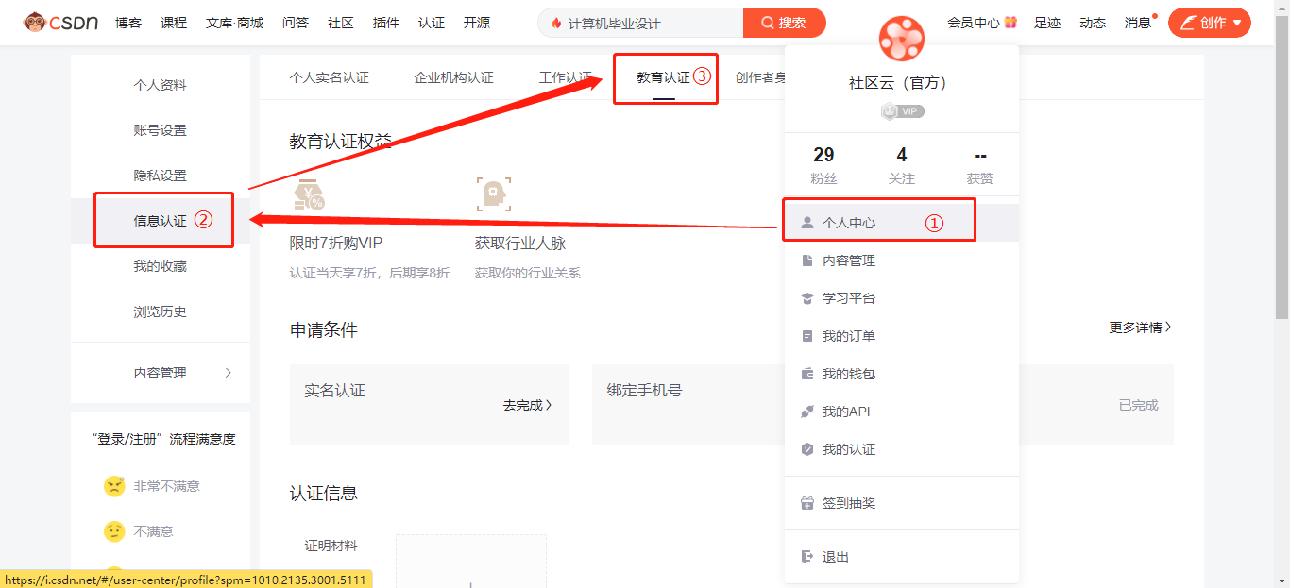Image resolution: width=1290 pixels, height=588 pixels.
Task: Click the shield icon beside 我的认证
Action: click(807, 449)
